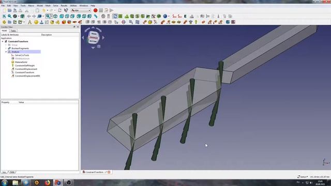Open the workbench selector dropdown
331x186 pixels.
click(81, 10)
